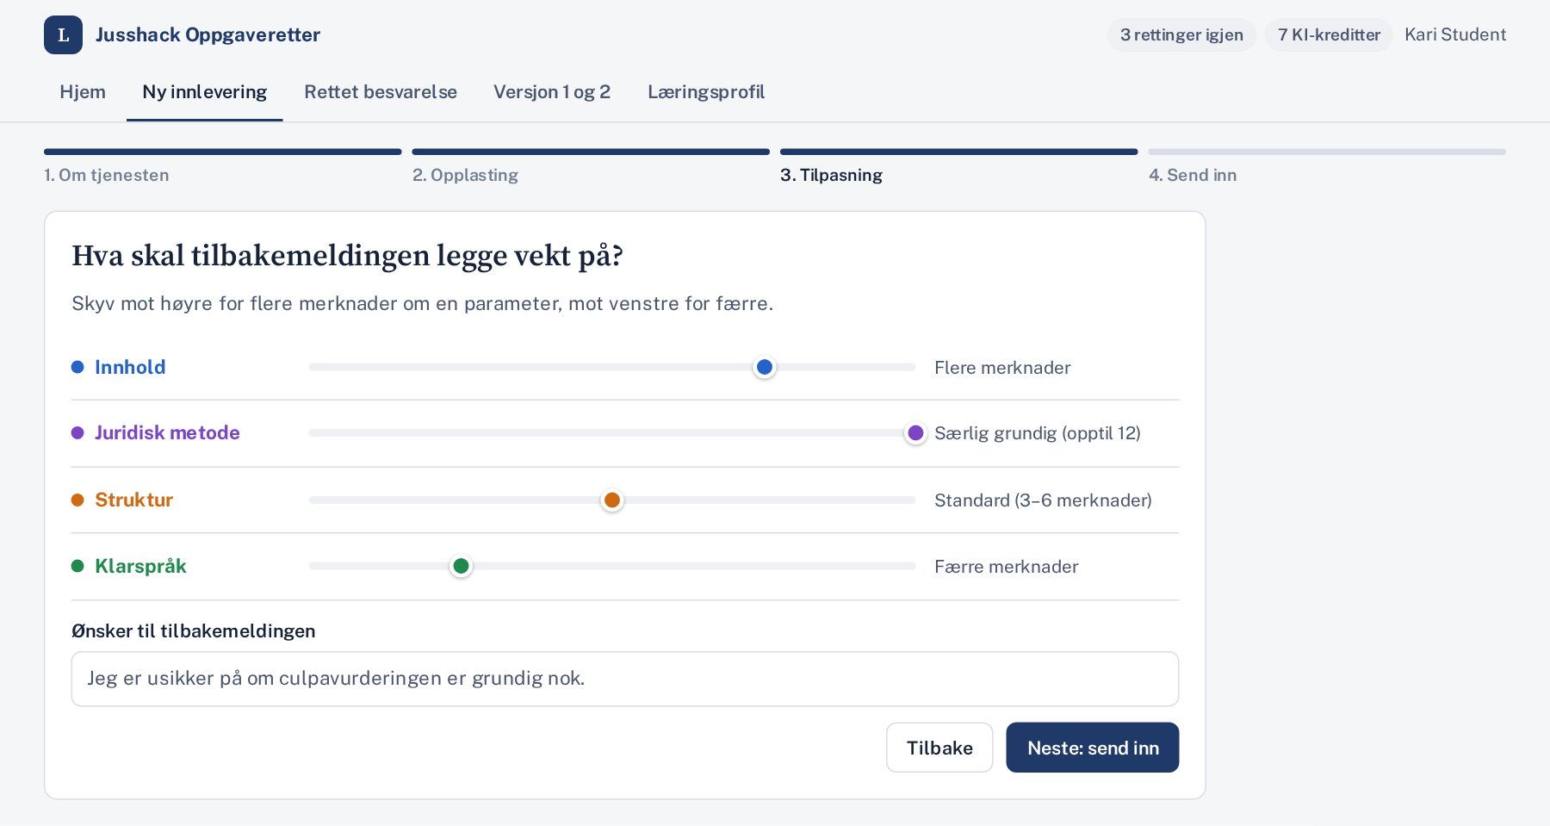Open the Hjem tab
This screenshot has height=826, width=1550.
pos(83,92)
